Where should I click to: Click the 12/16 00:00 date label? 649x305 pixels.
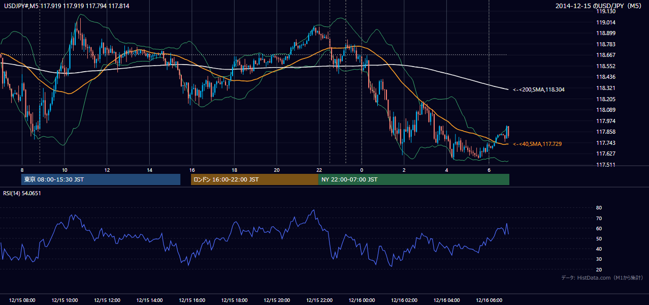362,300
